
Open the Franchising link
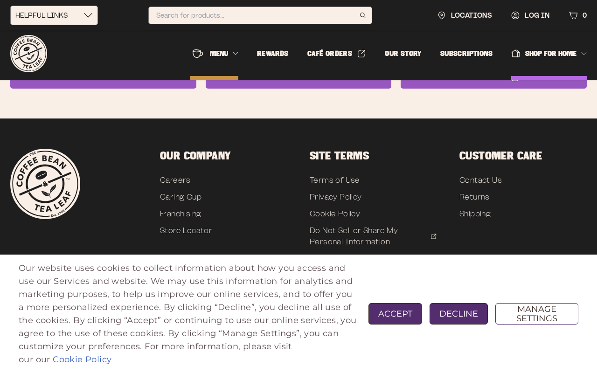tap(180, 214)
